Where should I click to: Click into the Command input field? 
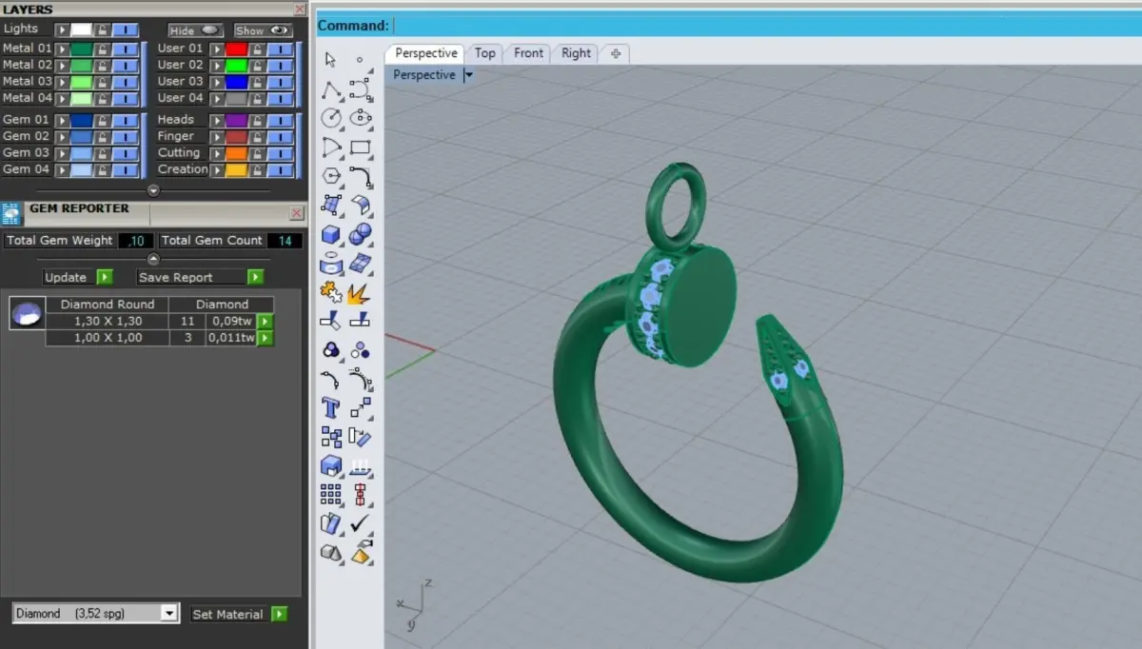766,26
